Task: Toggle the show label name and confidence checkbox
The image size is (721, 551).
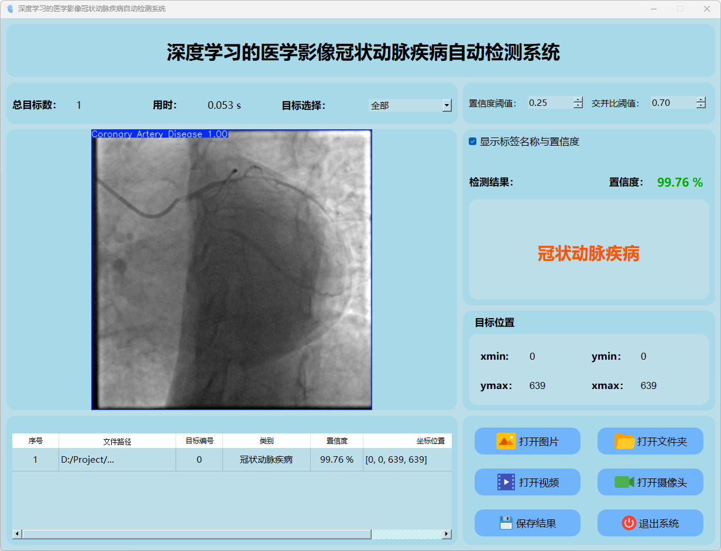Action: pyautogui.click(x=473, y=142)
